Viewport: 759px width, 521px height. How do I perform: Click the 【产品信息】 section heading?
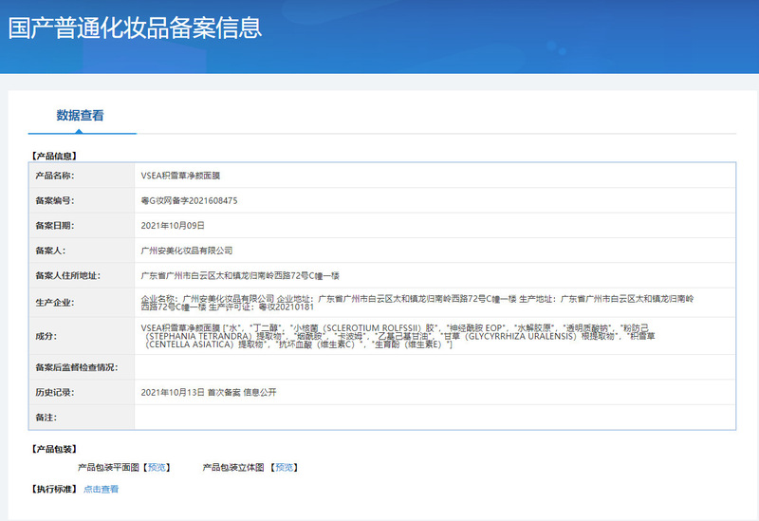[x=54, y=155]
